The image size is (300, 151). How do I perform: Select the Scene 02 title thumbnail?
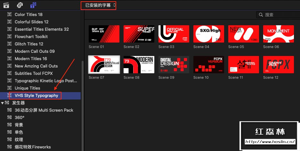[139, 34]
